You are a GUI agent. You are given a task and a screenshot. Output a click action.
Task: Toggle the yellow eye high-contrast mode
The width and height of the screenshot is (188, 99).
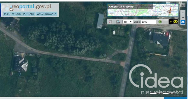pos(176,22)
